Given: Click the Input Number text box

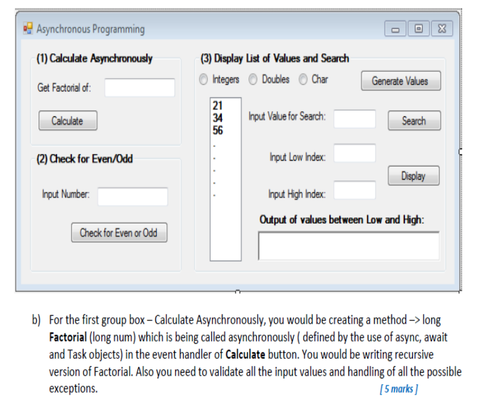Looking at the screenshot, I should click(132, 196).
